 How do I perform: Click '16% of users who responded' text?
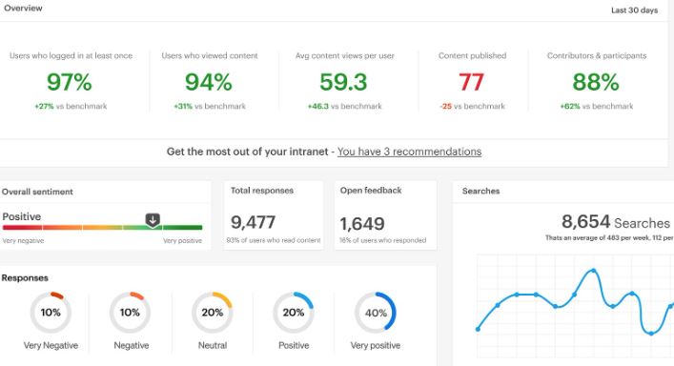(x=383, y=240)
